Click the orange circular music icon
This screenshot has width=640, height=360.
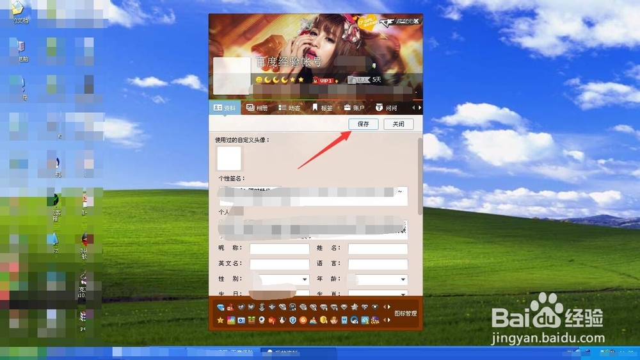(303, 320)
